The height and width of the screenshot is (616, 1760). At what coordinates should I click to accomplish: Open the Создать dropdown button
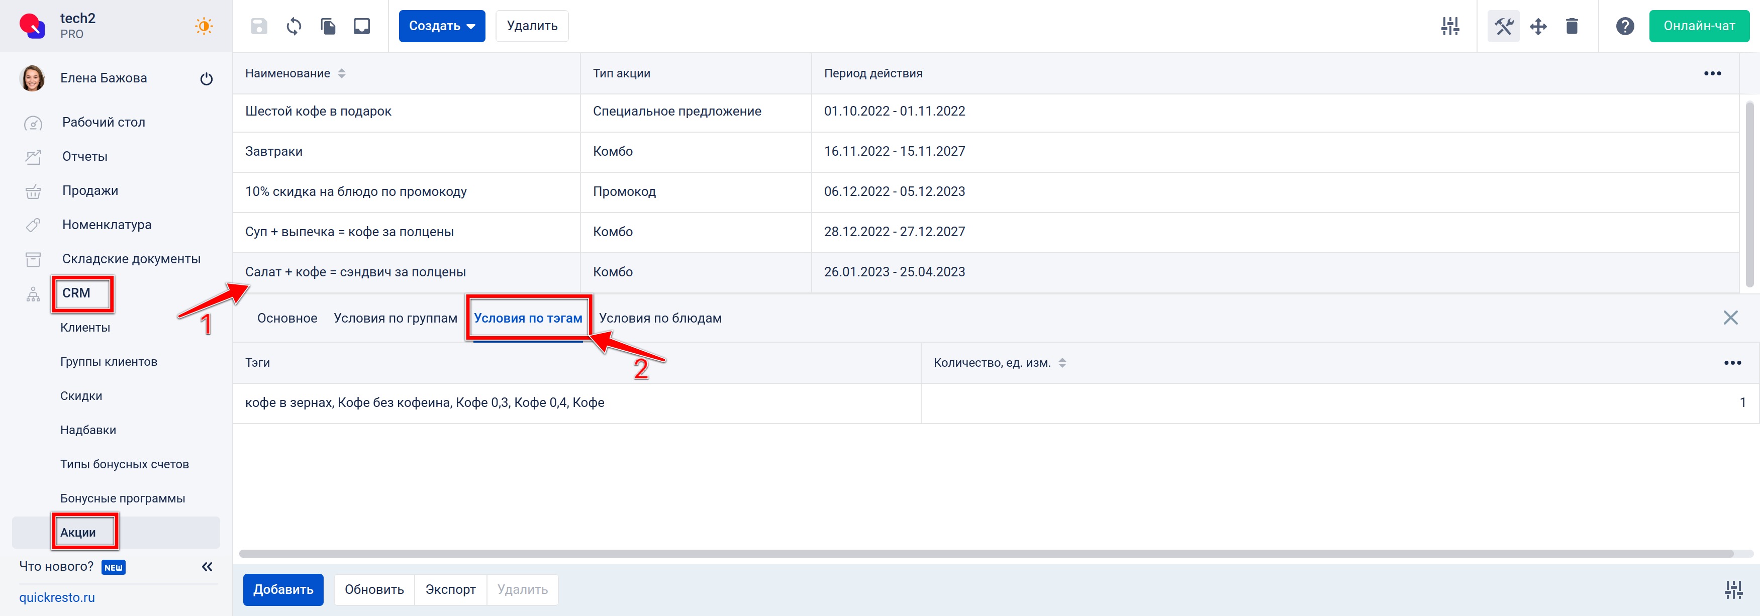[442, 26]
